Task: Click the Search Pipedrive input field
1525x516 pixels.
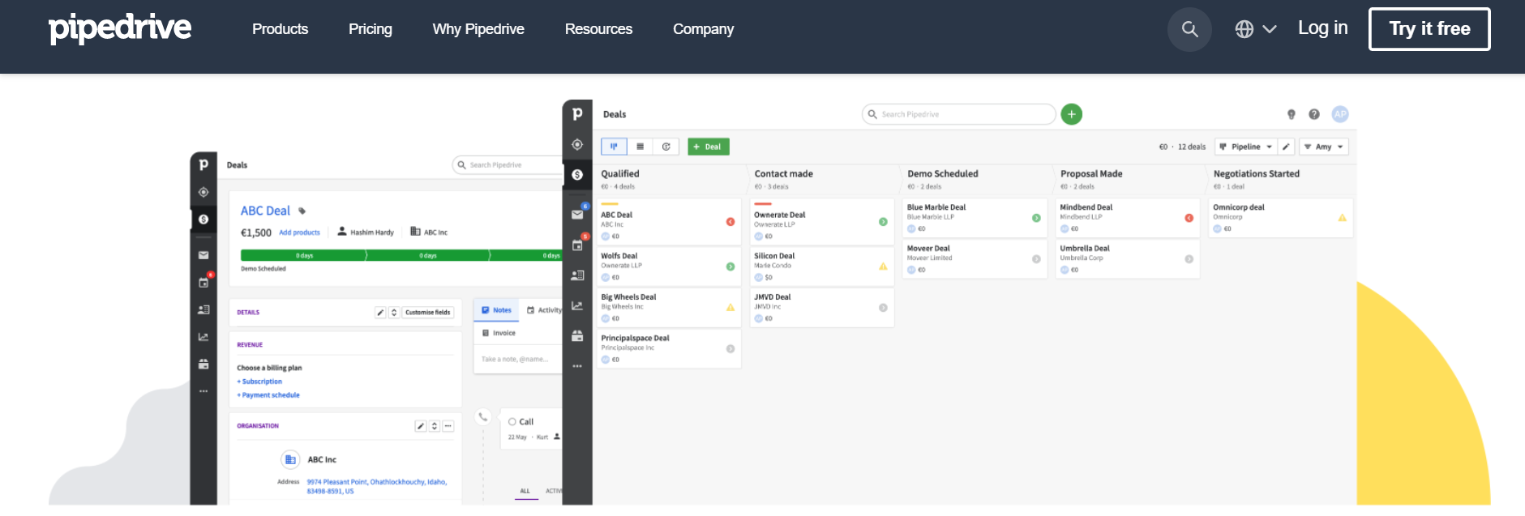Action: click(961, 114)
